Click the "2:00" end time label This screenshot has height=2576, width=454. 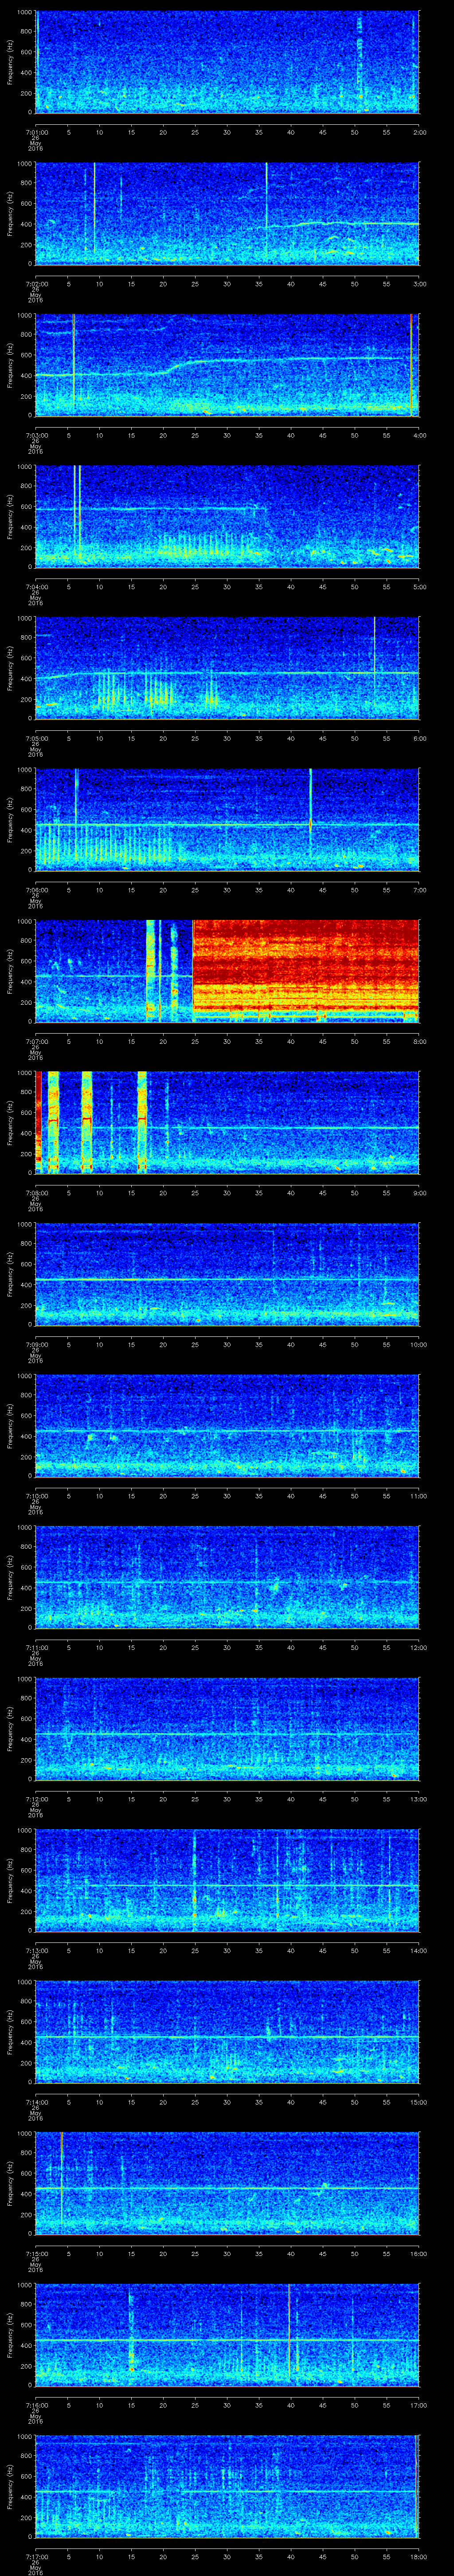[419, 132]
